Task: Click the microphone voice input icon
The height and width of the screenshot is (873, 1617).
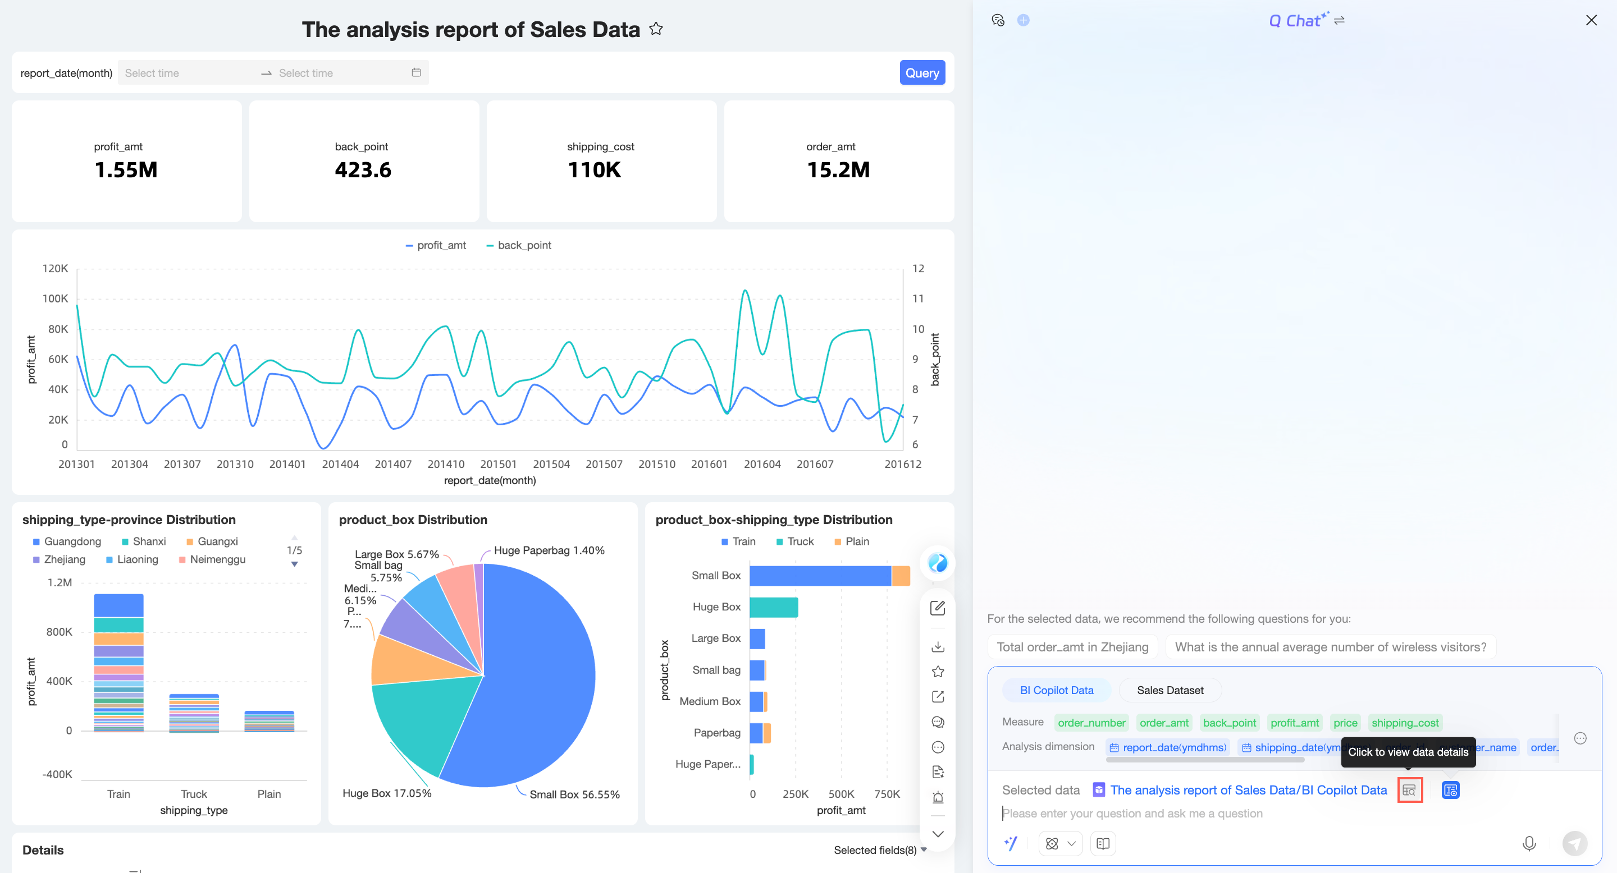Action: (1528, 843)
